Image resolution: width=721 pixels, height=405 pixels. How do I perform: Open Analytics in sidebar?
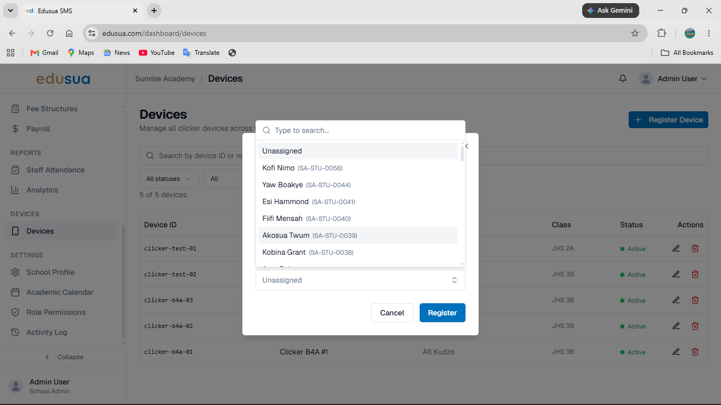tap(61, 190)
